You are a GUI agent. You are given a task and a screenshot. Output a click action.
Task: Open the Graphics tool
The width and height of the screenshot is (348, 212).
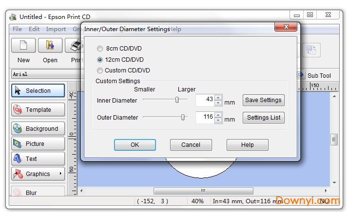click(x=38, y=174)
